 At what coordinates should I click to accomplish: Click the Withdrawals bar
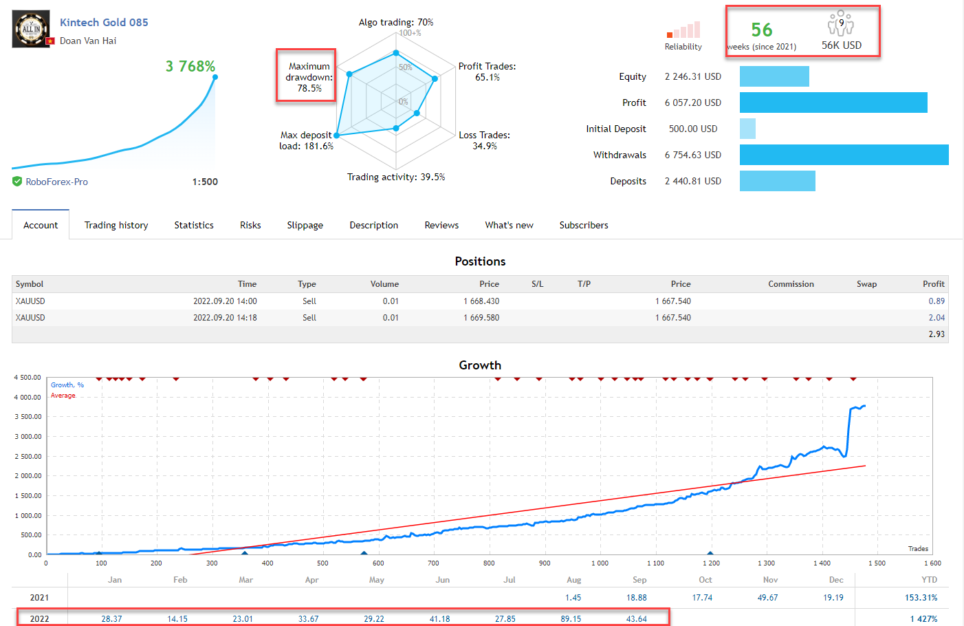pos(844,155)
